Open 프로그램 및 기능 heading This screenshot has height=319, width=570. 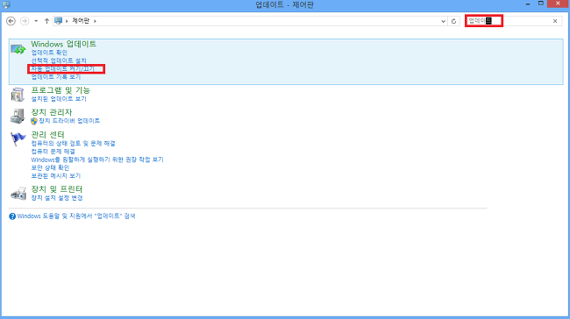pos(61,90)
